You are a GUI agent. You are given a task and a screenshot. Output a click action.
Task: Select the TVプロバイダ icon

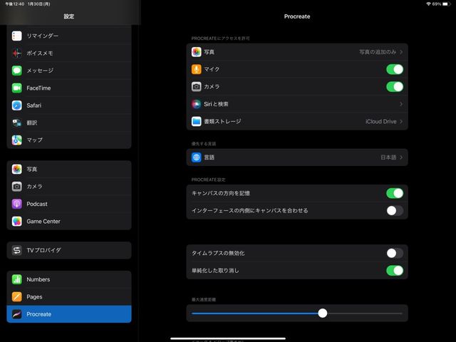tap(17, 250)
